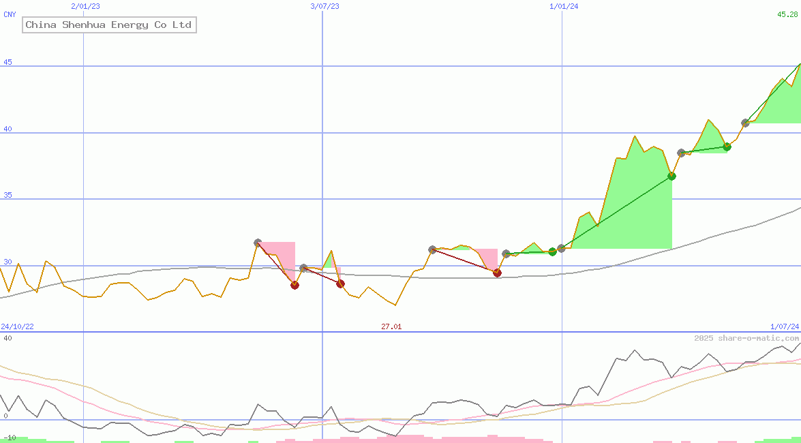The width and height of the screenshot is (801, 443).
Task: Click the 3/07/23 date label at top
Action: [x=324, y=6]
